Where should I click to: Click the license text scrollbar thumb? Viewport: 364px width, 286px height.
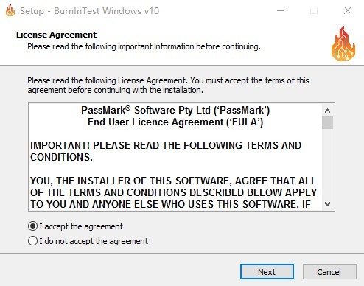click(x=327, y=122)
